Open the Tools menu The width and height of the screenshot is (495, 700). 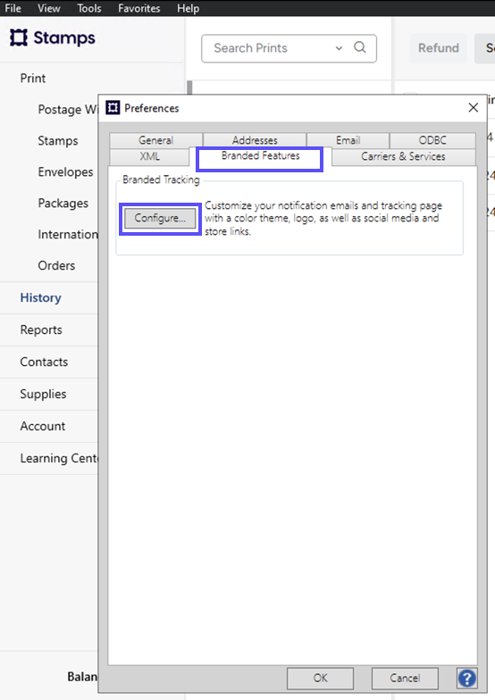[89, 8]
